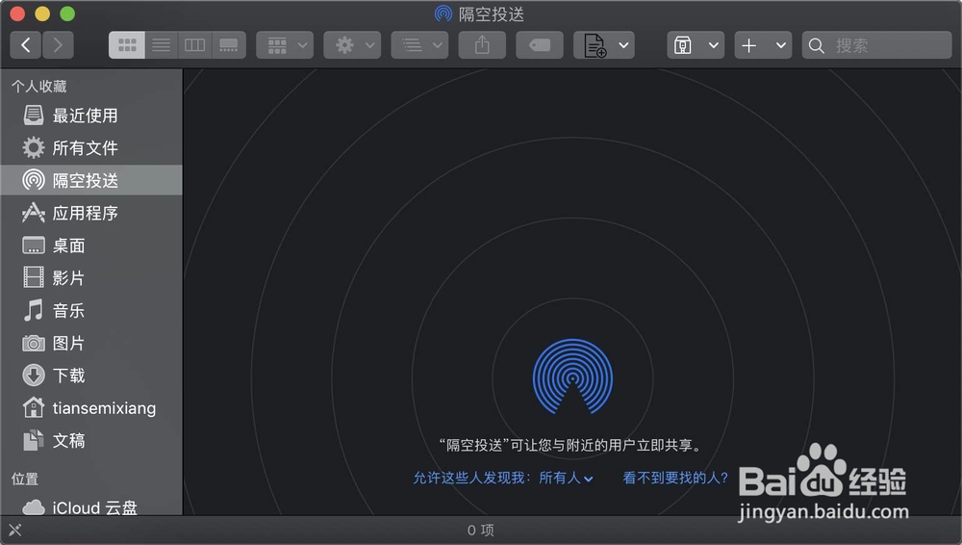Open the gear action menu
This screenshot has height=545, width=962.
pyautogui.click(x=352, y=45)
